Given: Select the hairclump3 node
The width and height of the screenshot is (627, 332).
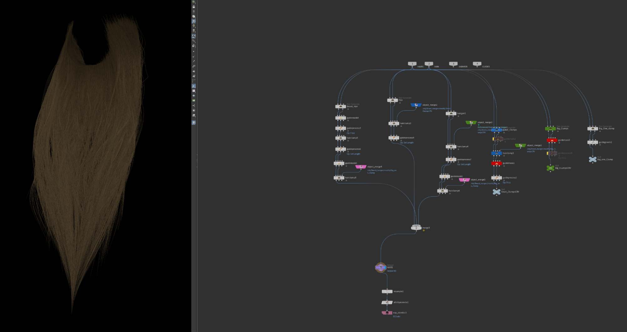Looking at the screenshot, I should [340, 138].
